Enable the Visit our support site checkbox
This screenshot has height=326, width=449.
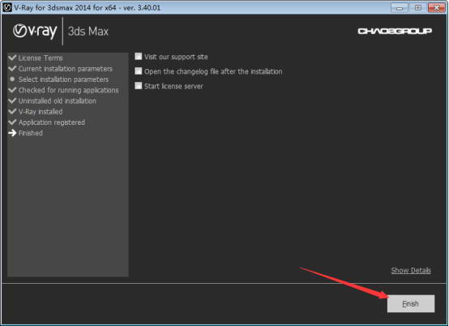pos(139,57)
